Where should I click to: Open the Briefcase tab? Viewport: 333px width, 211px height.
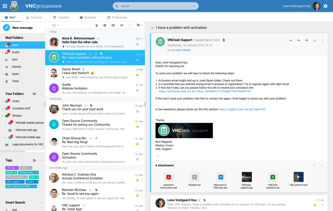pos(88,17)
